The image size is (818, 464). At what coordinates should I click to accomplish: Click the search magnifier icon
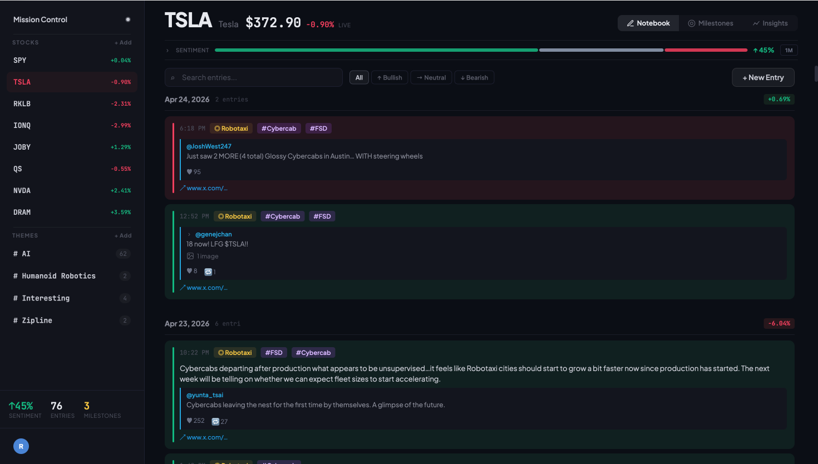coord(173,78)
